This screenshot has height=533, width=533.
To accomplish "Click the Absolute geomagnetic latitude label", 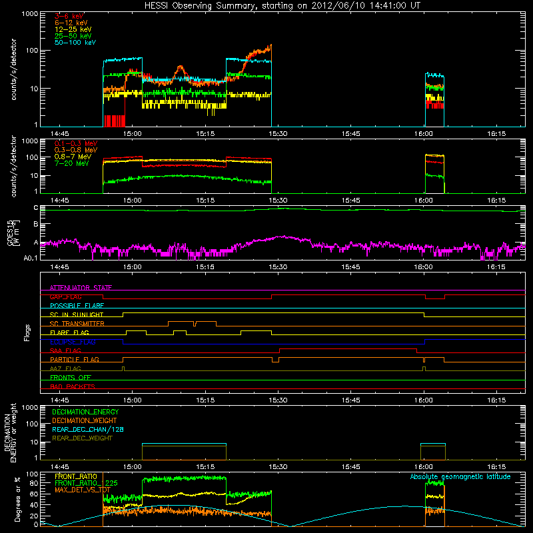I will point(460,476).
